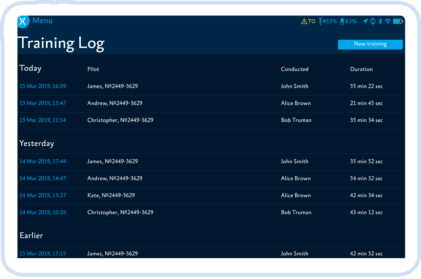Open James's Earlier entry at 17:15
The height and width of the screenshot is (279, 421).
(x=43, y=253)
